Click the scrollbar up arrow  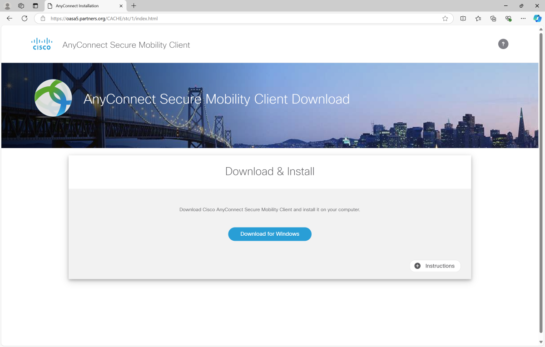coord(540,30)
